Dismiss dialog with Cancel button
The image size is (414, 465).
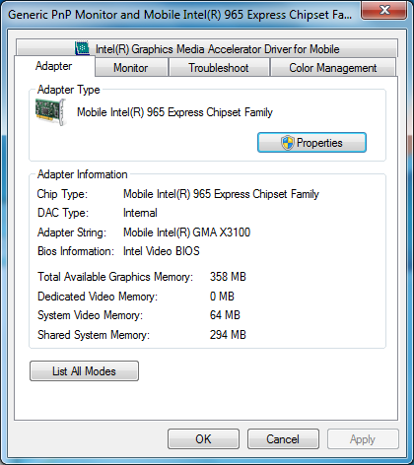(x=283, y=438)
